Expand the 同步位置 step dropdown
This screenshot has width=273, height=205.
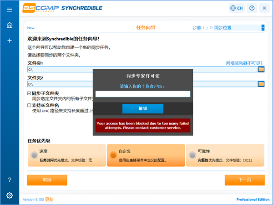263,28
